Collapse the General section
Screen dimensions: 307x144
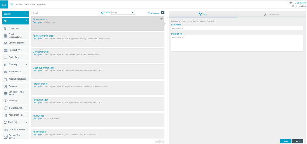point(16,14)
